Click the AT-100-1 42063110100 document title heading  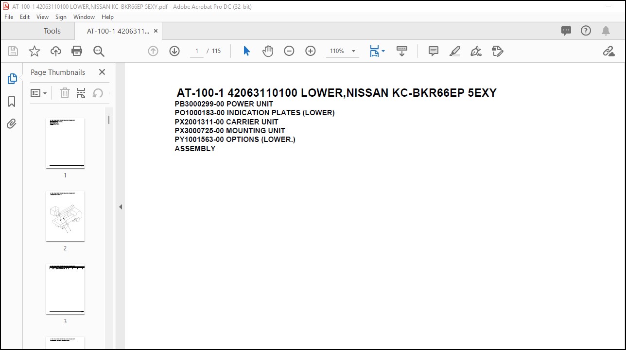[x=337, y=93]
